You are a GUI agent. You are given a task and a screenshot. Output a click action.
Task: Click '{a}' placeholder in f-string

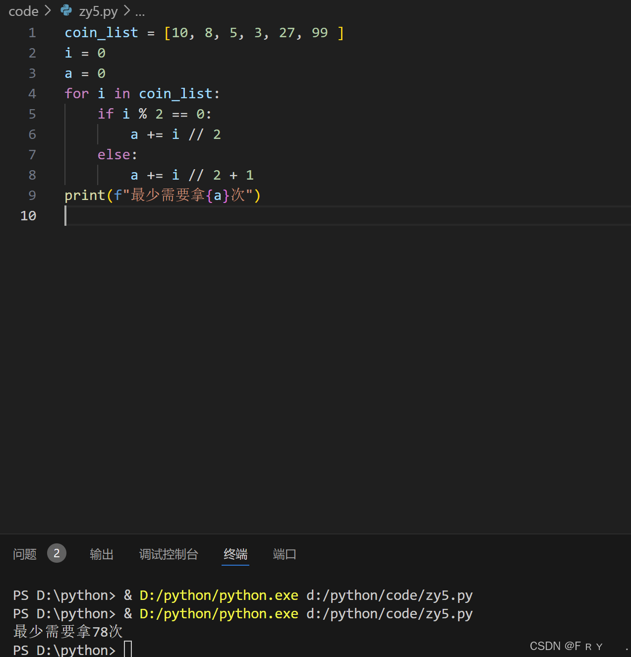(x=218, y=196)
